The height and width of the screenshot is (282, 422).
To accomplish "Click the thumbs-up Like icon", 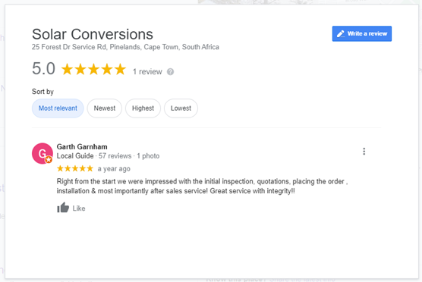I will point(63,208).
